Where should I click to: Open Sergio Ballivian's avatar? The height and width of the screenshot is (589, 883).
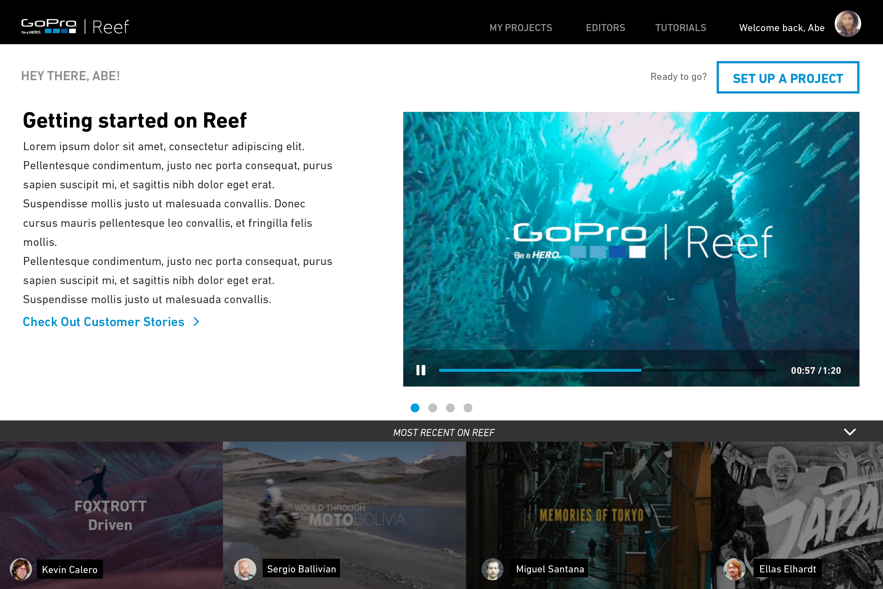tap(245, 569)
